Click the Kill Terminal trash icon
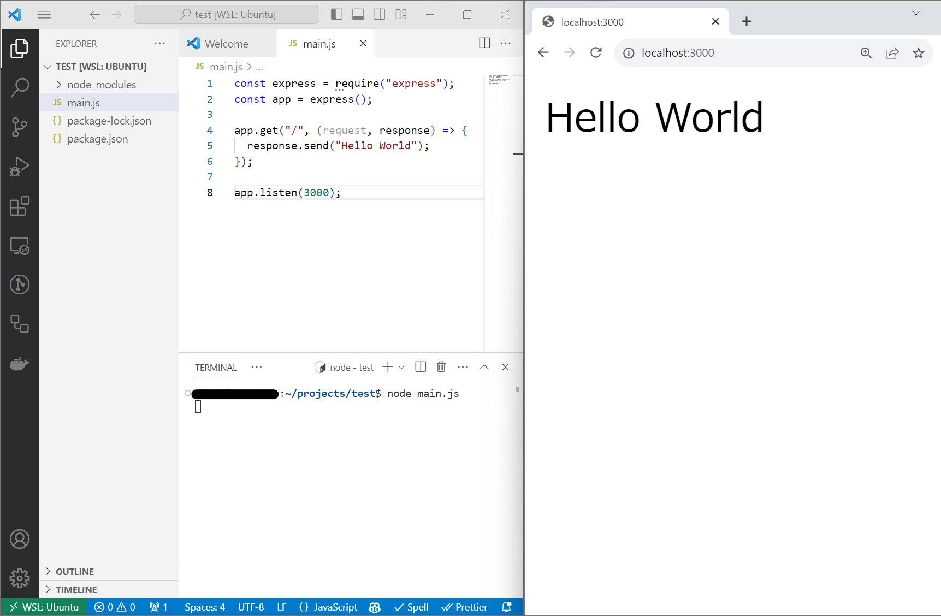Image resolution: width=941 pixels, height=616 pixels. coord(441,367)
